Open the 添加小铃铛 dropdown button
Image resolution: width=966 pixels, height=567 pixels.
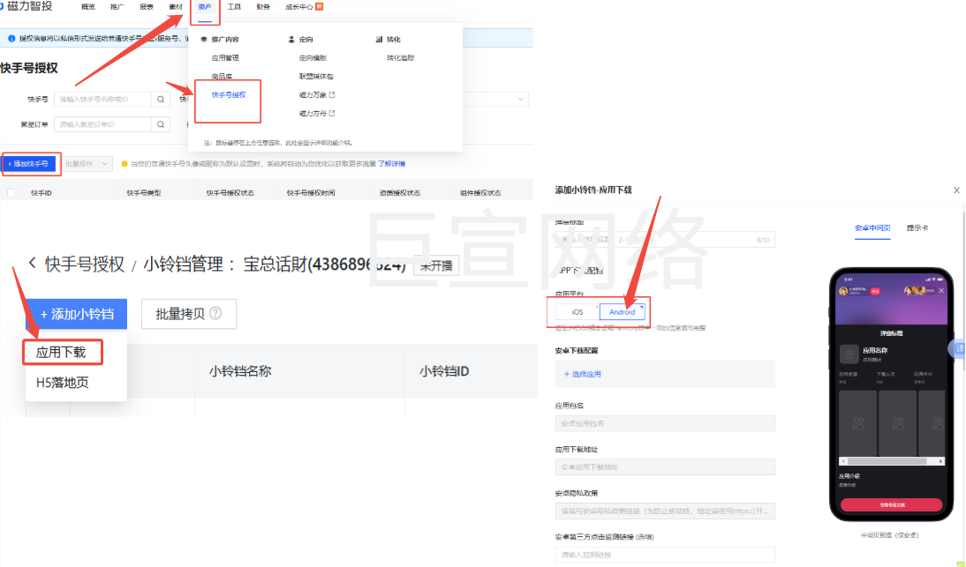pyautogui.click(x=77, y=314)
